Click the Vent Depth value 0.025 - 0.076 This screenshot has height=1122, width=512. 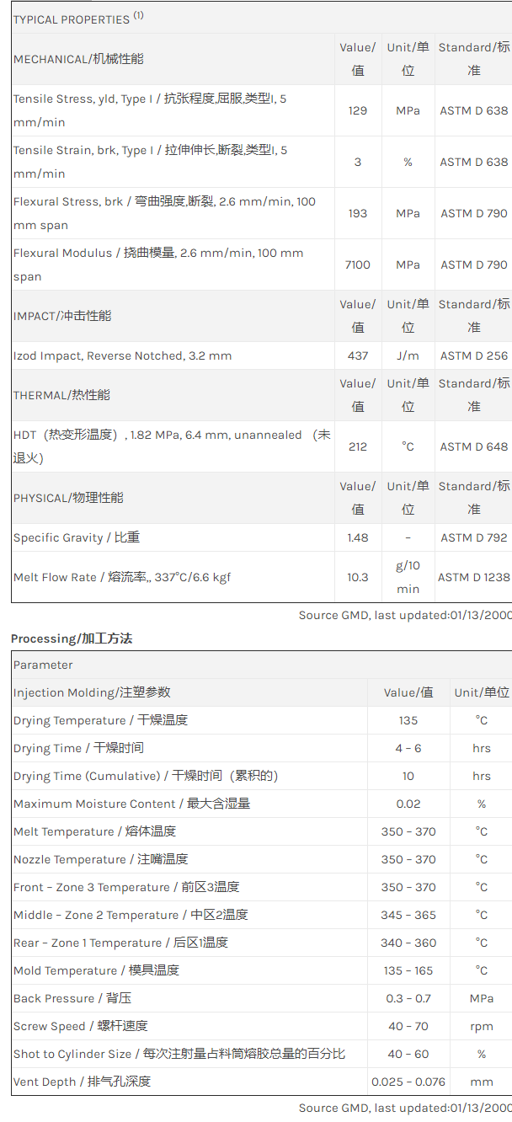[408, 1082]
